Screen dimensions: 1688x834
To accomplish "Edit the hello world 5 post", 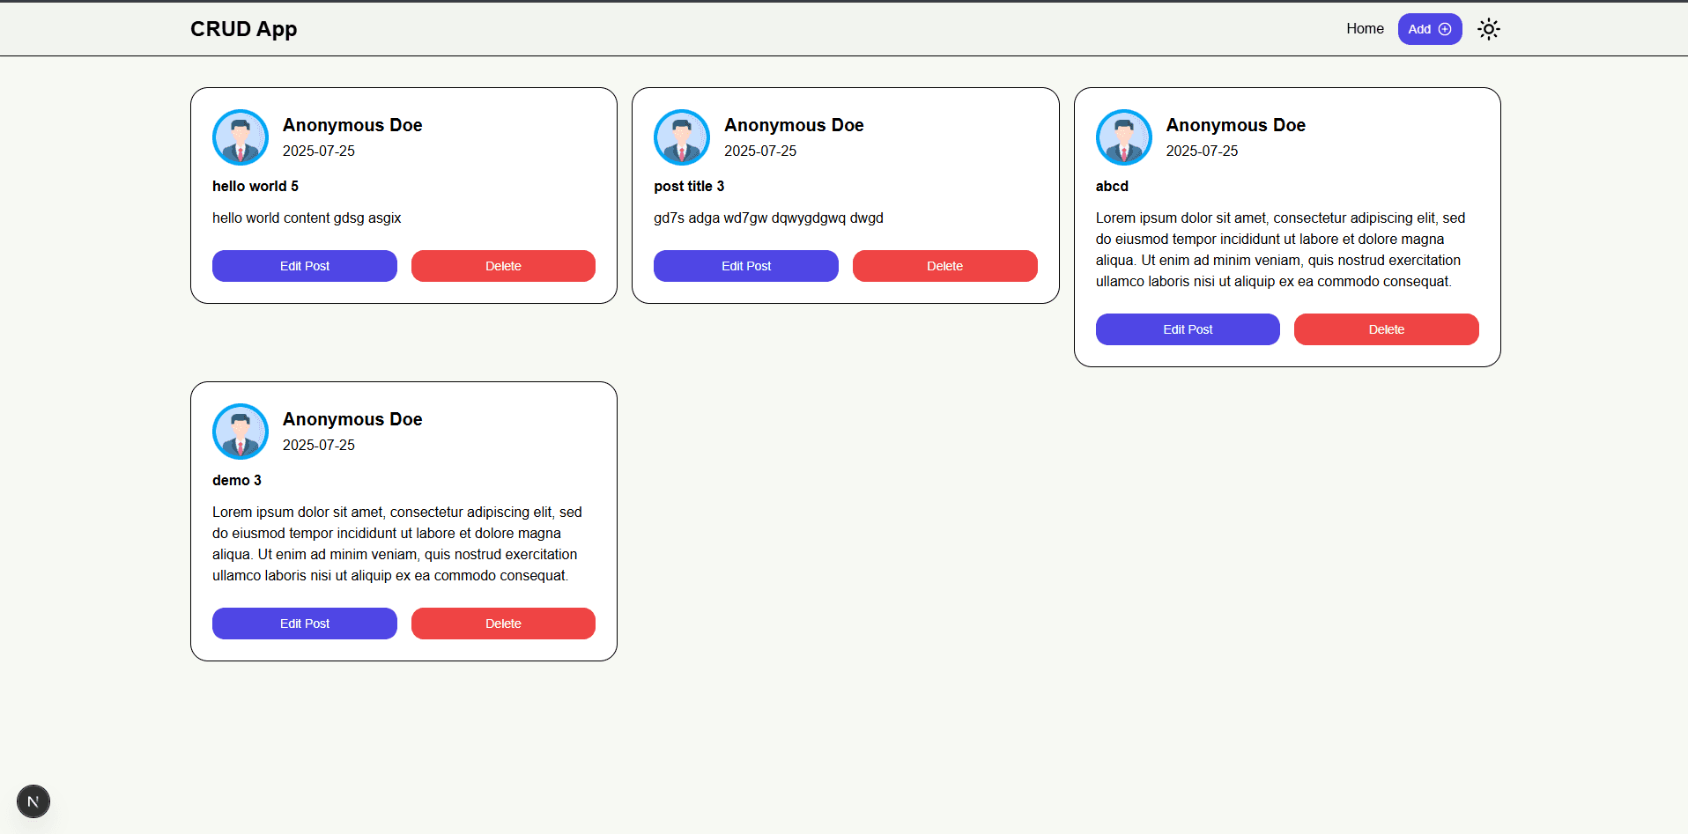I will 304,266.
